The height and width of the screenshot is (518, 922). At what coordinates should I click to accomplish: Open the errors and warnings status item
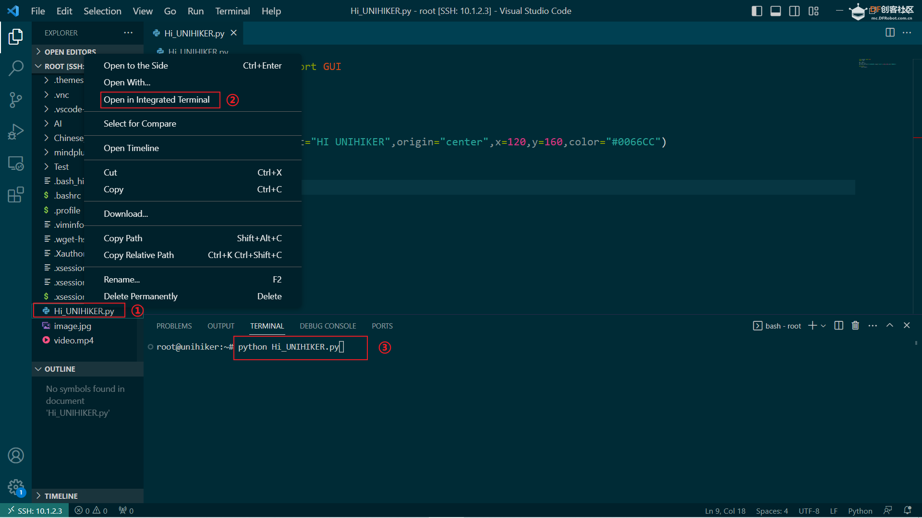91,511
